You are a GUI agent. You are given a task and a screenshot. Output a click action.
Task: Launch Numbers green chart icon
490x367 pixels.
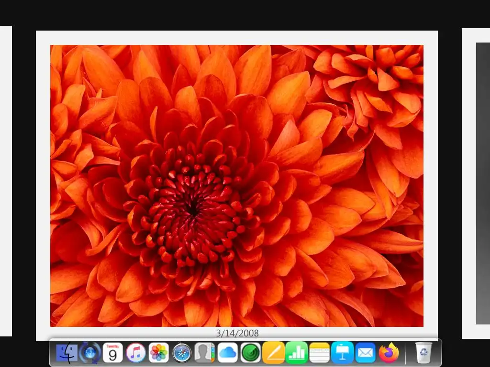pos(297,353)
